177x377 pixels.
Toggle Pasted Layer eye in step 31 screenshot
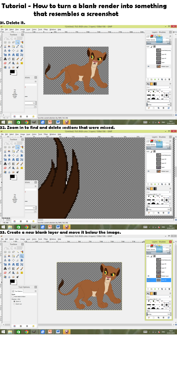(x=148, y=66)
